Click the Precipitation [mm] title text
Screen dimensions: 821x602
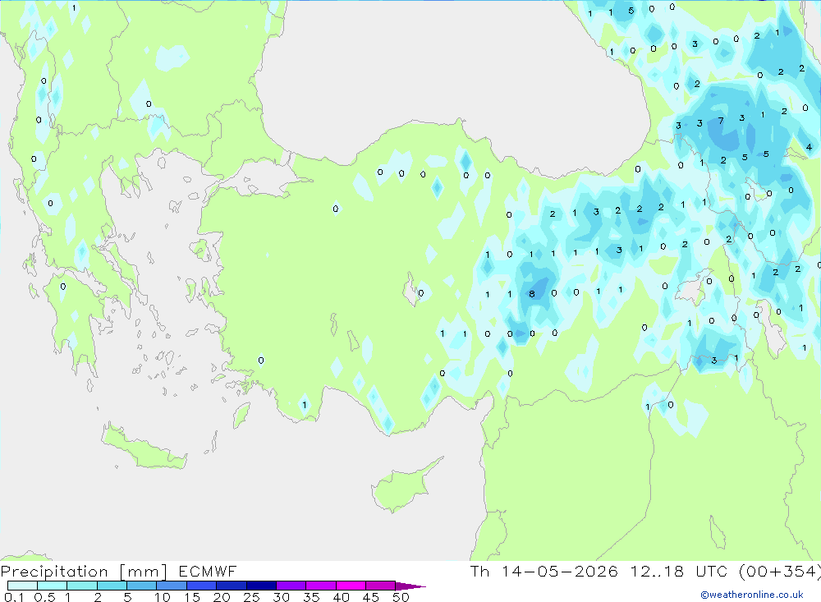(84, 571)
